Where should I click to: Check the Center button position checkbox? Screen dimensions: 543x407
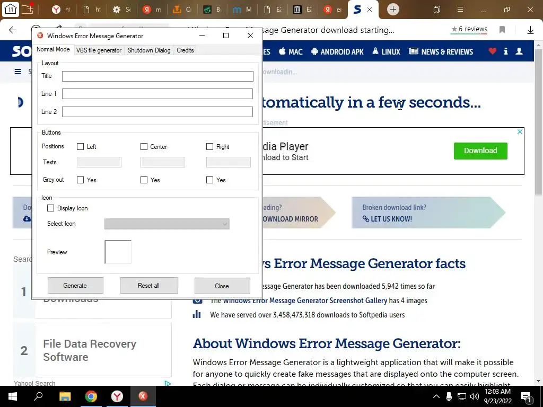tap(144, 147)
